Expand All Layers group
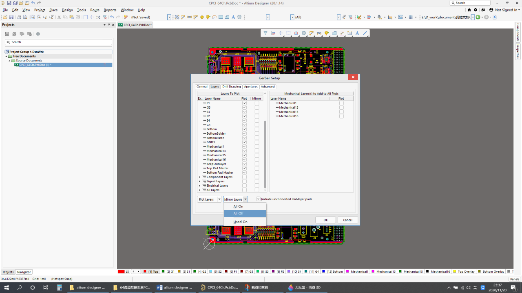 [x=199, y=190]
